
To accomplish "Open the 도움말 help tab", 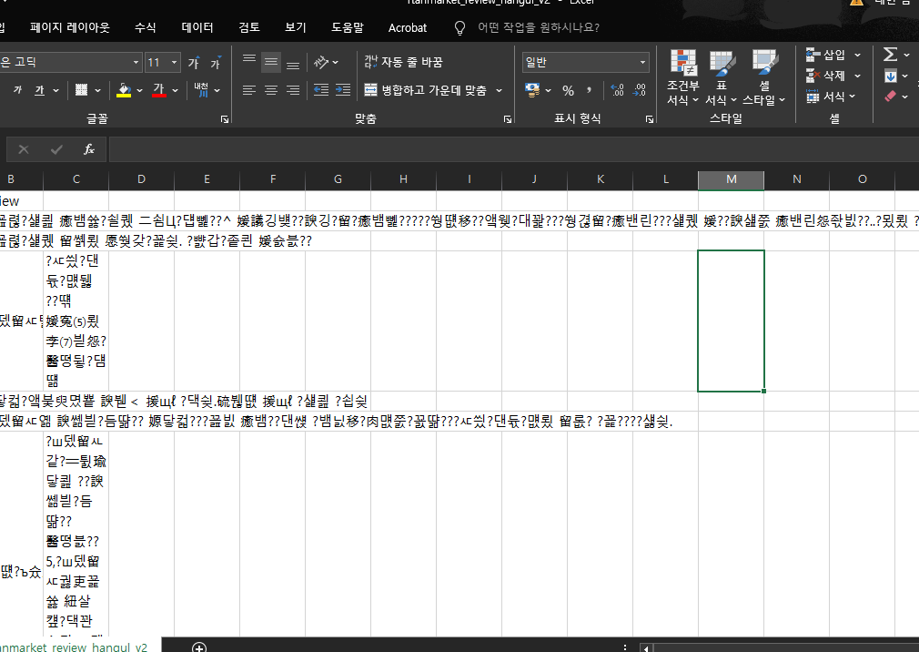I will (x=347, y=27).
